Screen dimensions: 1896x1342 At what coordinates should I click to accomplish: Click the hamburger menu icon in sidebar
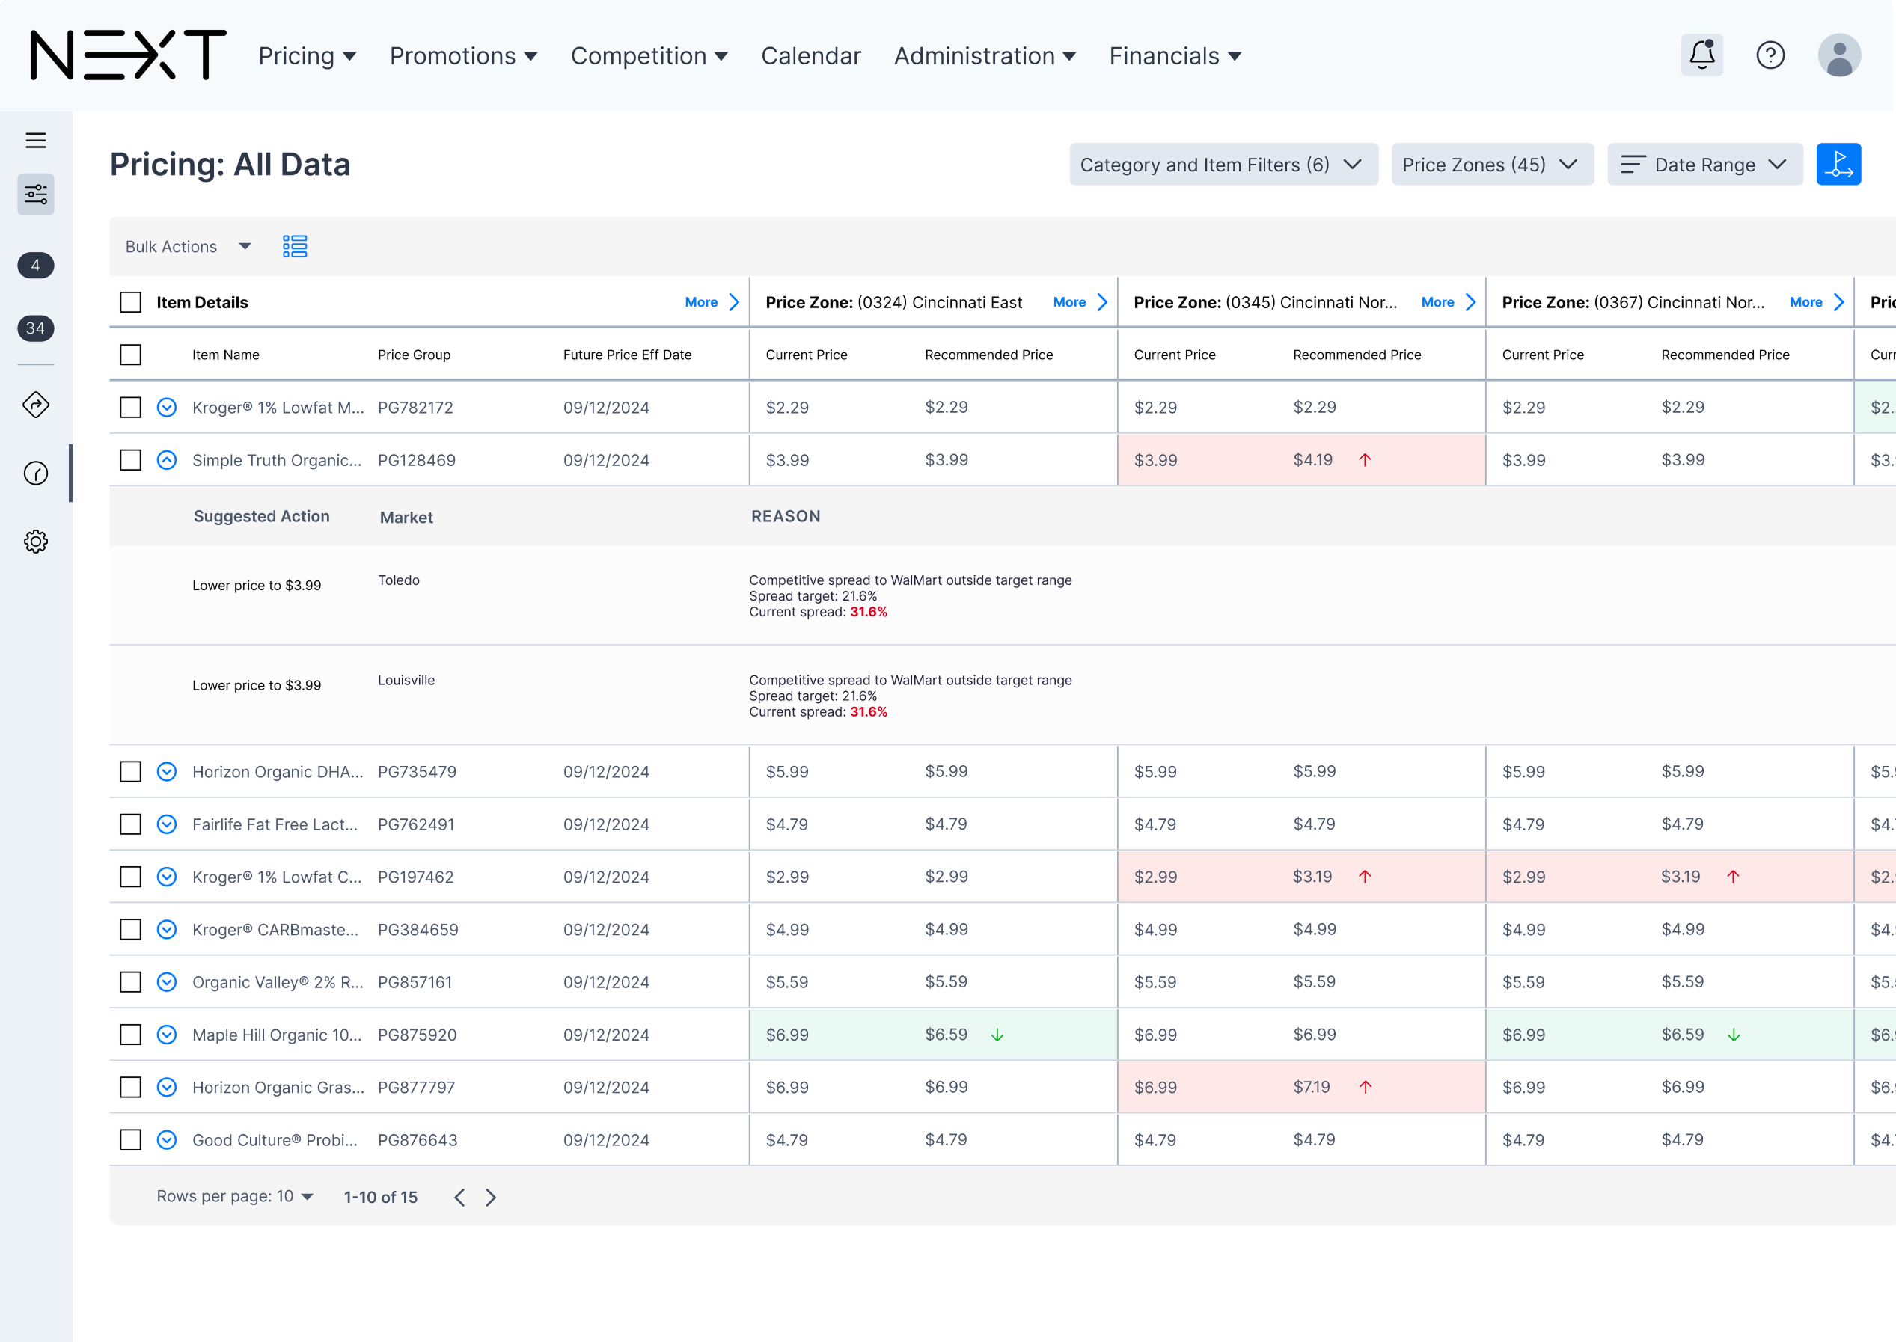[35, 141]
